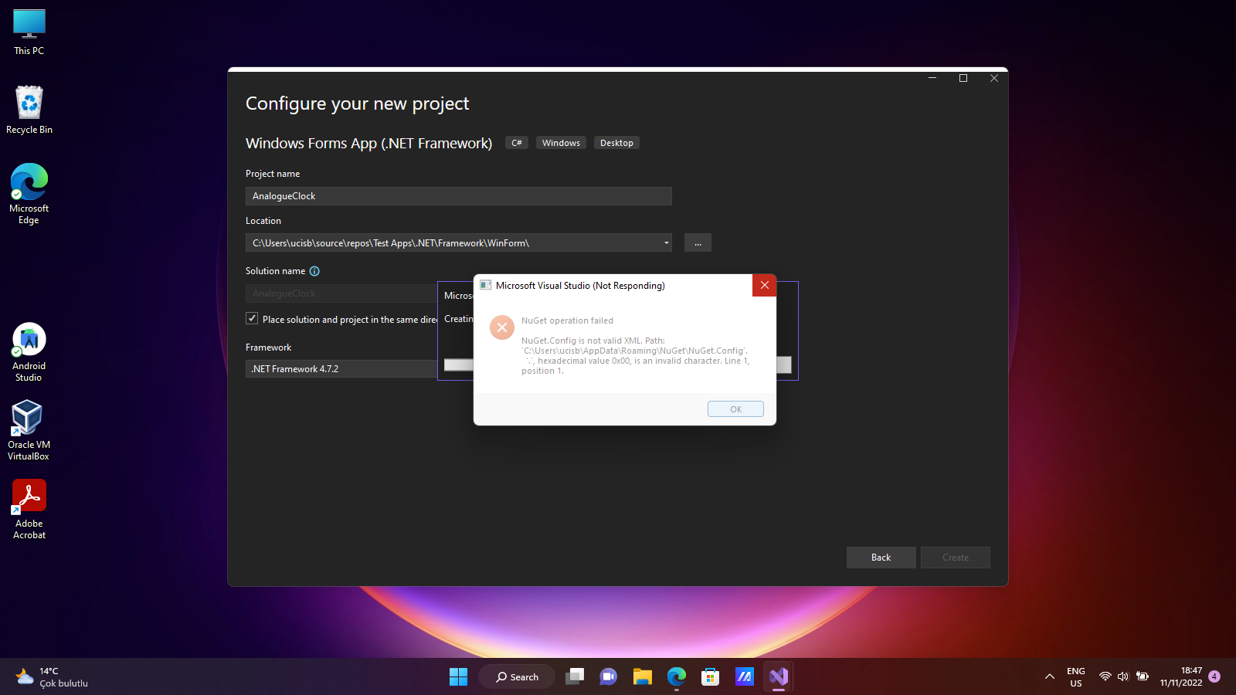Click the Create button

tap(955, 558)
